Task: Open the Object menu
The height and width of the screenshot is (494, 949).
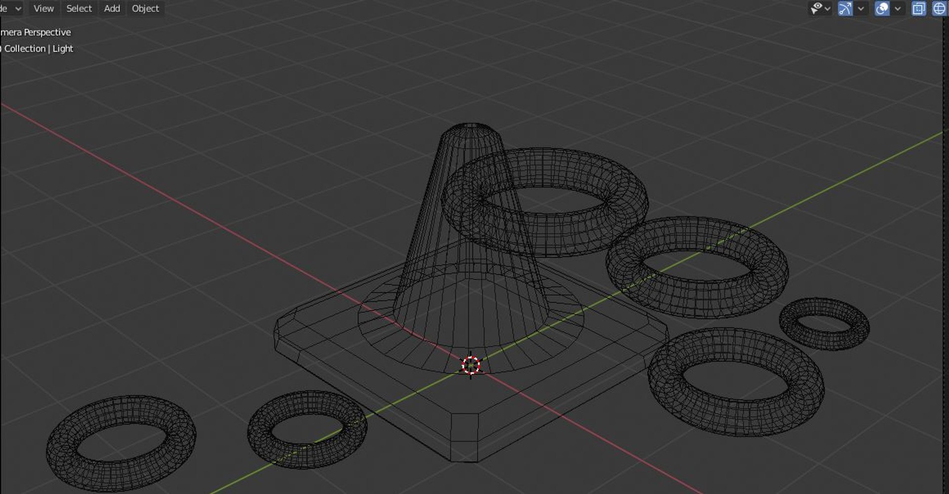Action: click(145, 8)
